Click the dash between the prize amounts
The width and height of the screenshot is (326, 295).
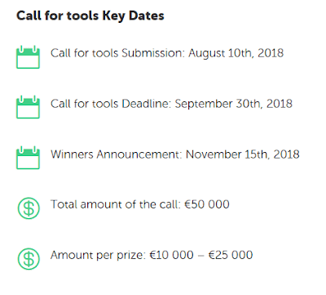pyautogui.click(x=200, y=256)
